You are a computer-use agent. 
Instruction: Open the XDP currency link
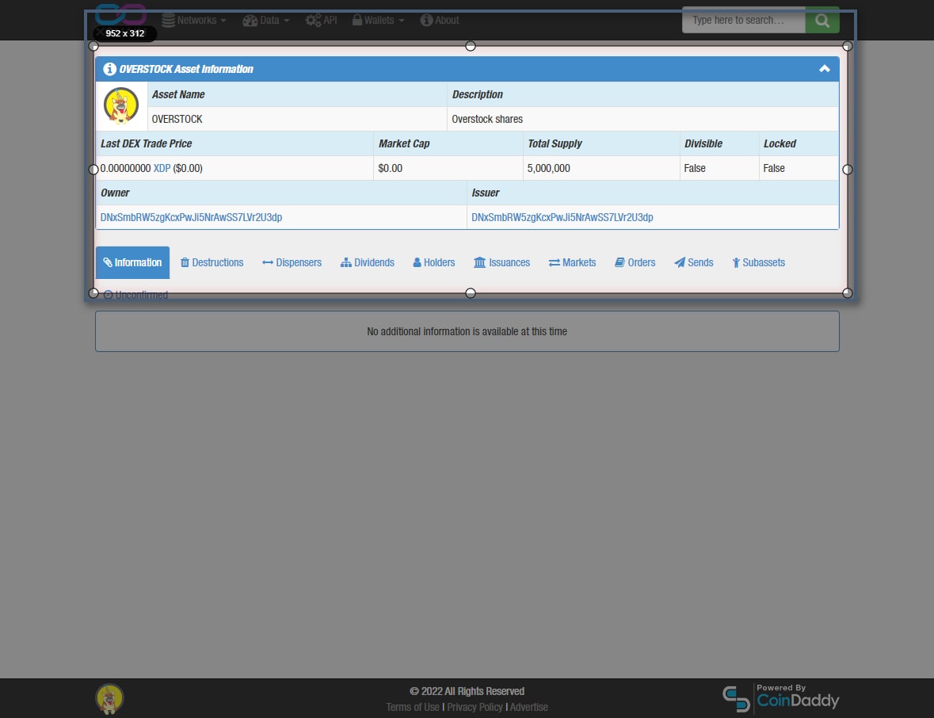pyautogui.click(x=162, y=169)
